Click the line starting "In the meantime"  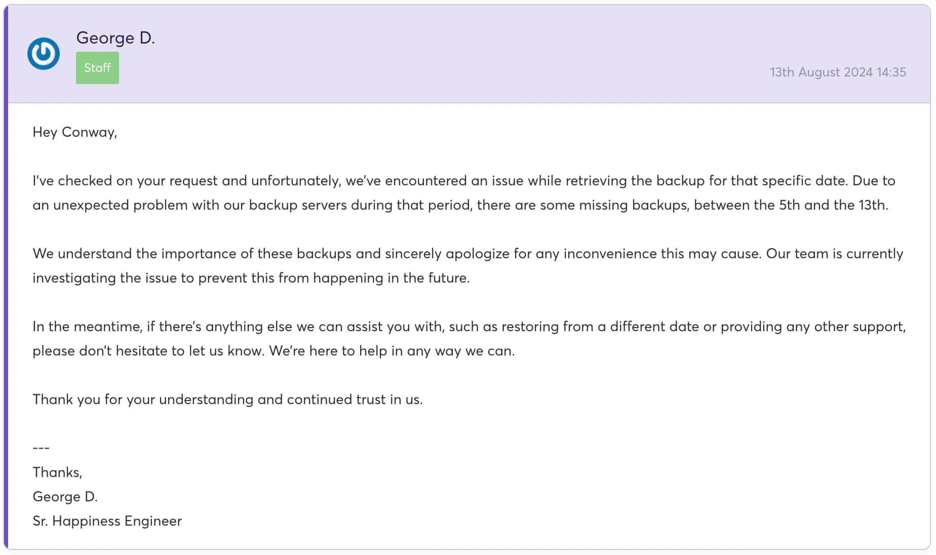(469, 327)
